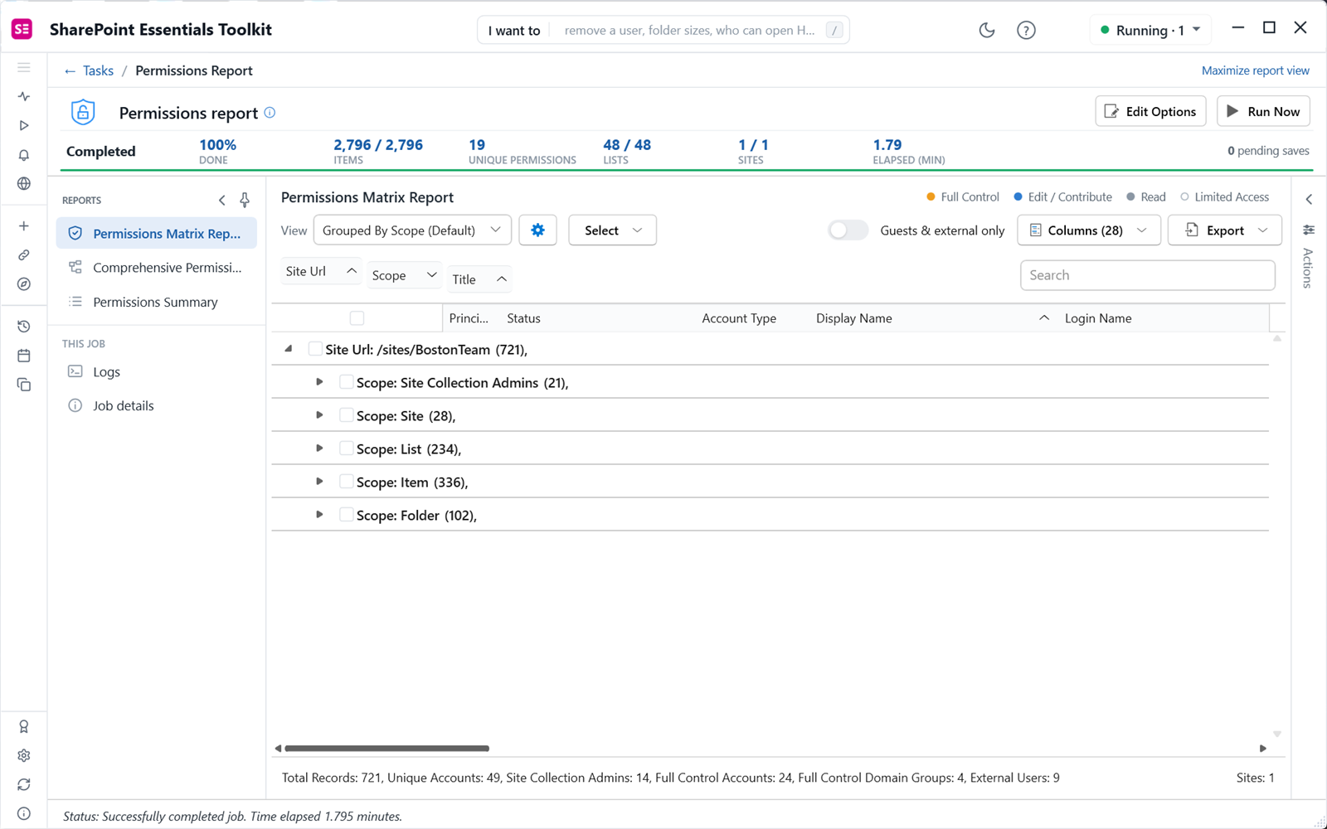The image size is (1327, 829).
Task: Go back to Tasks breadcrumb link
Action: click(89, 70)
